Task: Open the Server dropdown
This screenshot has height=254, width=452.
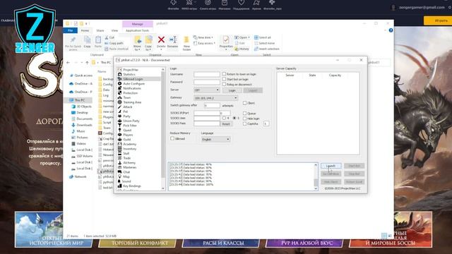Action: [x=207, y=90]
